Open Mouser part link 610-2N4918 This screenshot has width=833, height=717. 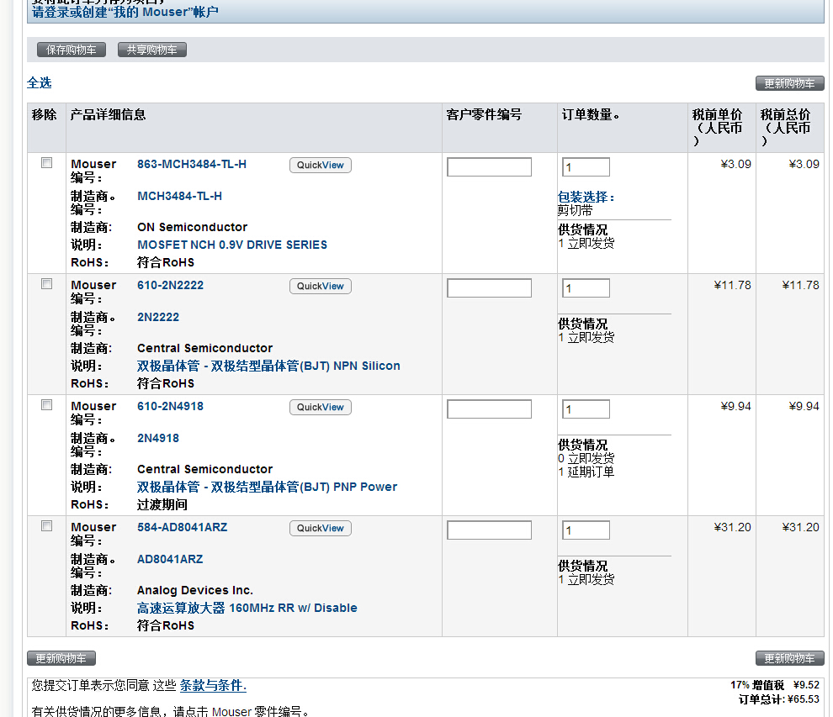point(170,406)
